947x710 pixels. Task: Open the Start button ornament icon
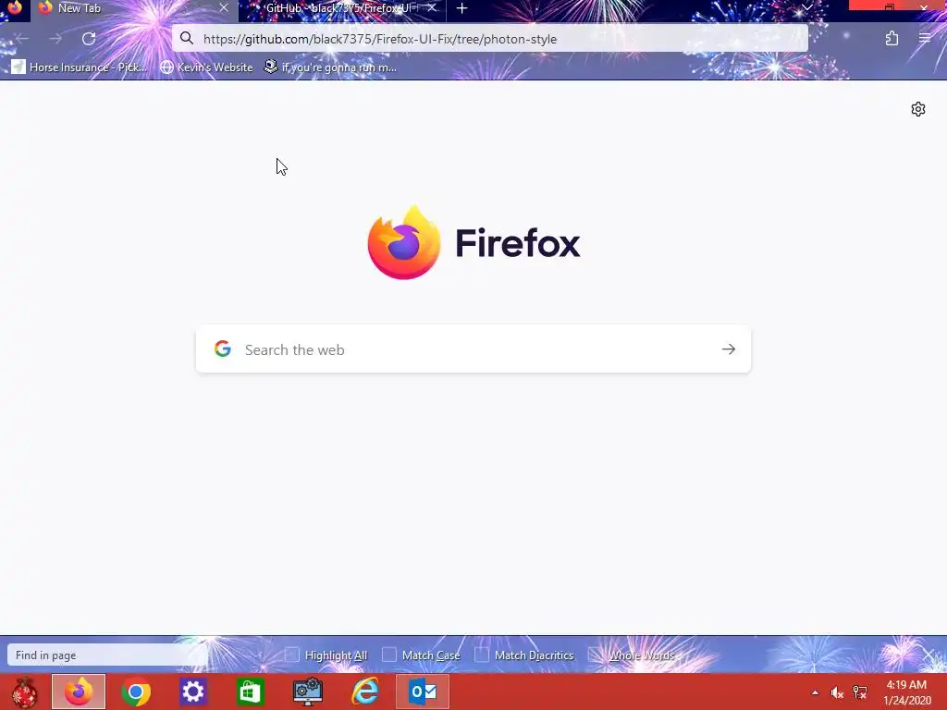[24, 692]
